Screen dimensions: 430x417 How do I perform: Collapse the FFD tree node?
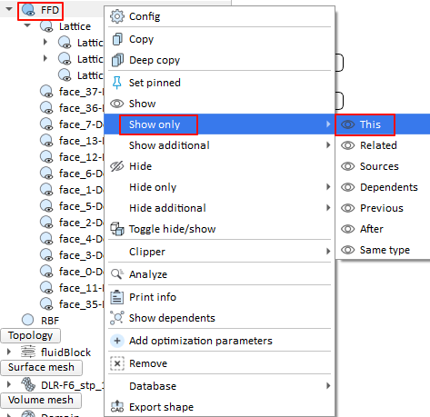(x=9, y=9)
